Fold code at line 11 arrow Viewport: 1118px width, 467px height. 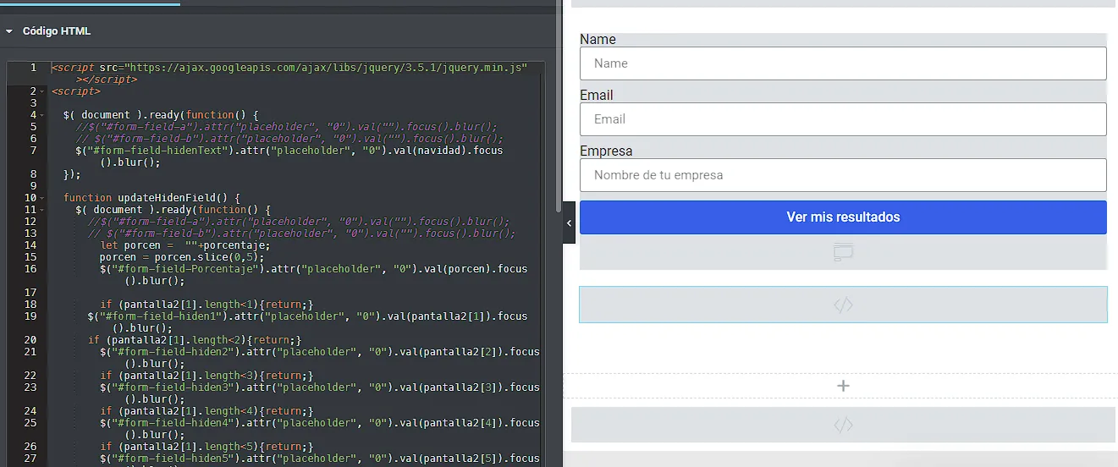[42, 209]
